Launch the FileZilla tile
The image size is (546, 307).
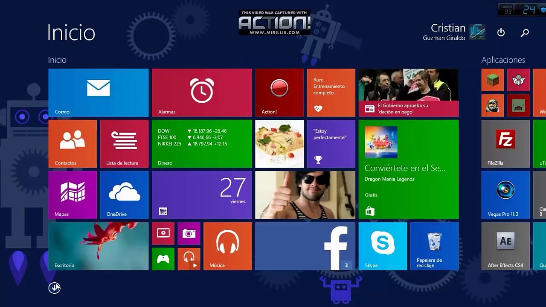506,144
